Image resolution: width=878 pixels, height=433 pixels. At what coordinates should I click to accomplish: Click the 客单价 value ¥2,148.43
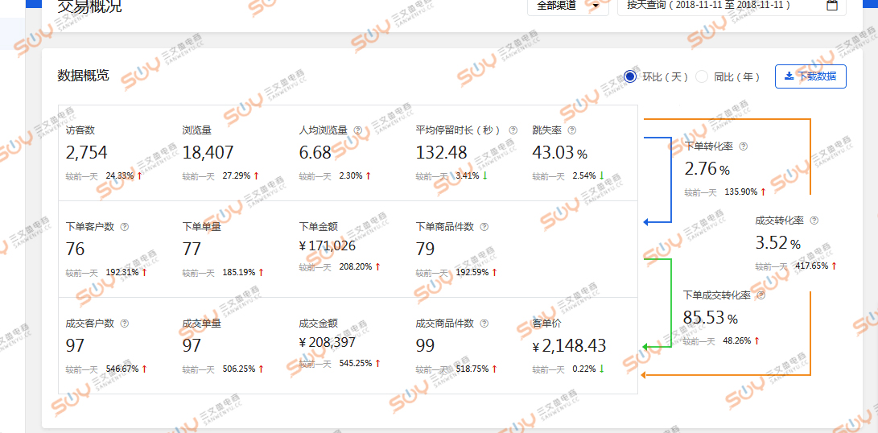pos(569,346)
